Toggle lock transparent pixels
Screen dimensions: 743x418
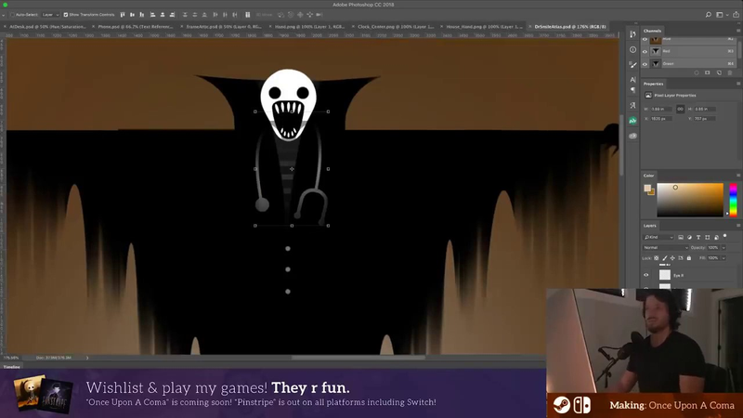[657, 258]
